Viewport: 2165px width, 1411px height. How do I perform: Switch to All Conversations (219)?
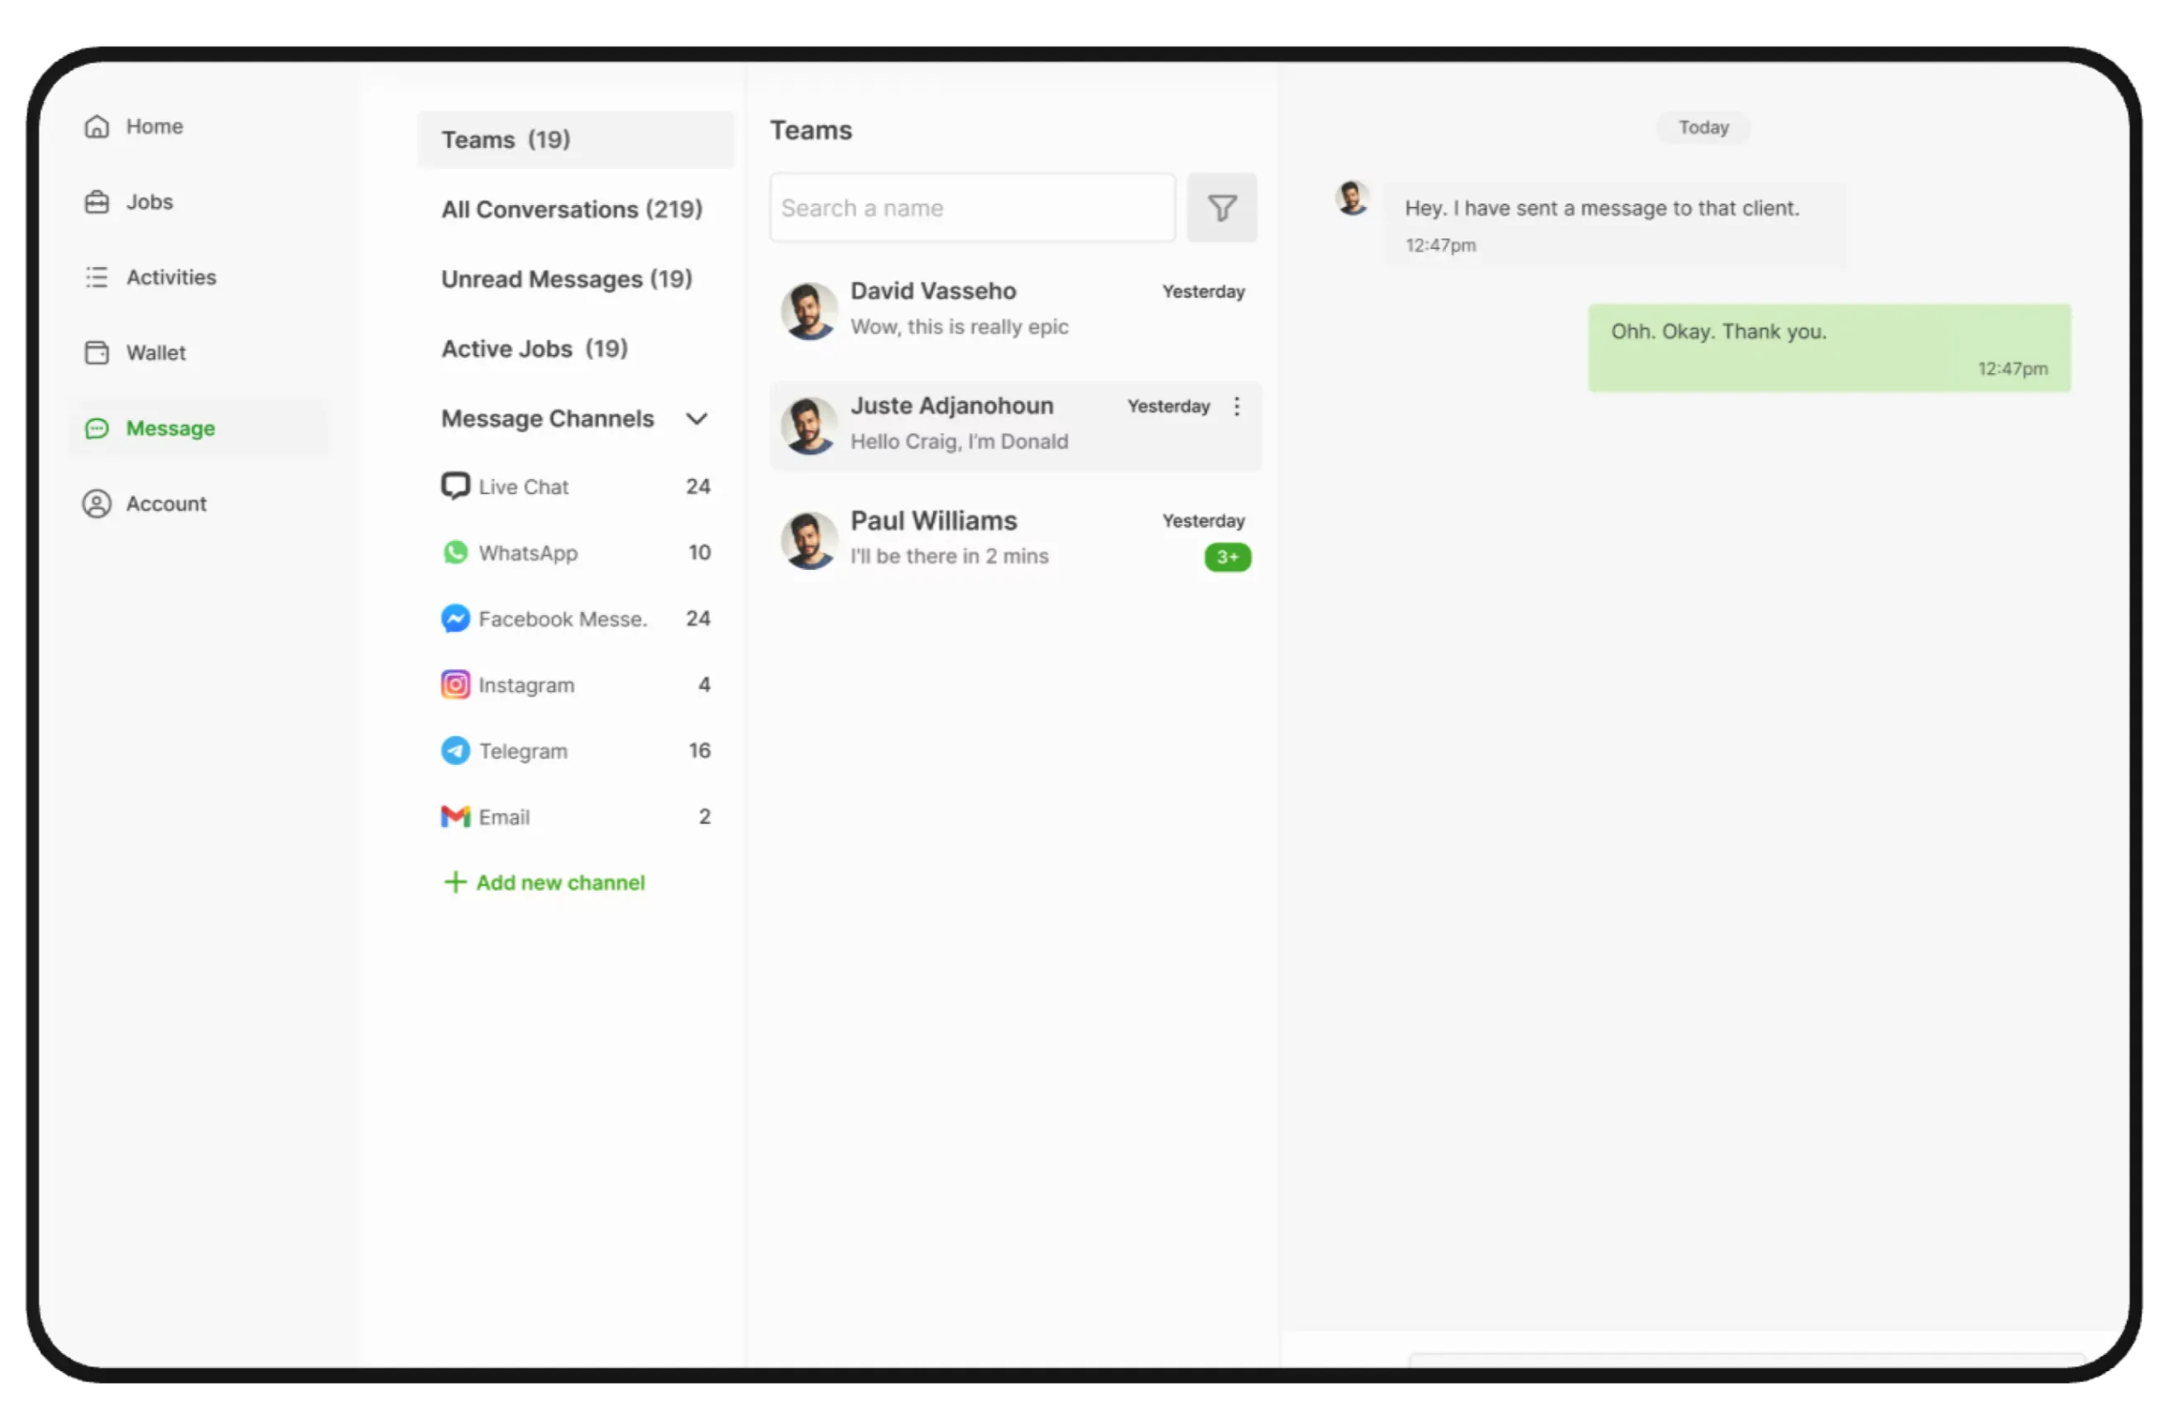tap(572, 209)
